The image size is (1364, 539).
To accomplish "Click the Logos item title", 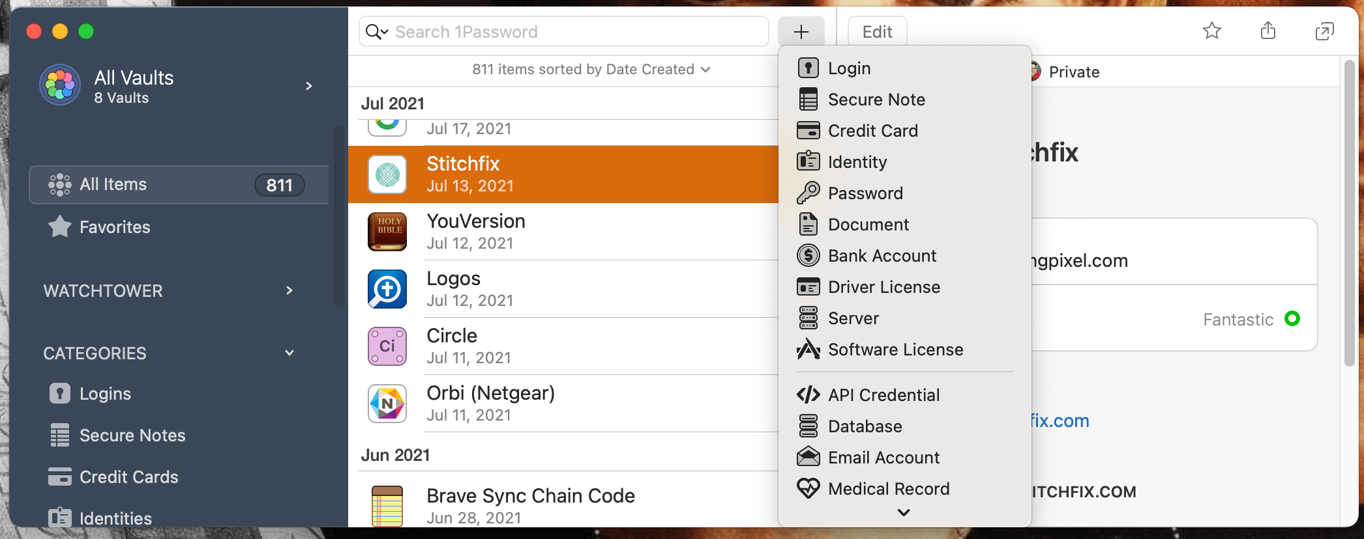I will (x=453, y=279).
